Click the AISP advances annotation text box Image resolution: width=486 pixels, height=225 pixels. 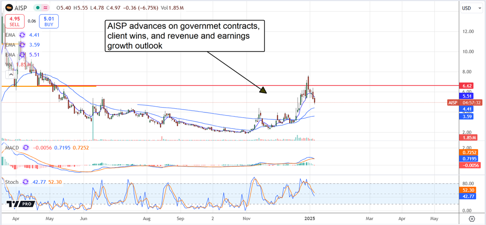pyautogui.click(x=185, y=36)
